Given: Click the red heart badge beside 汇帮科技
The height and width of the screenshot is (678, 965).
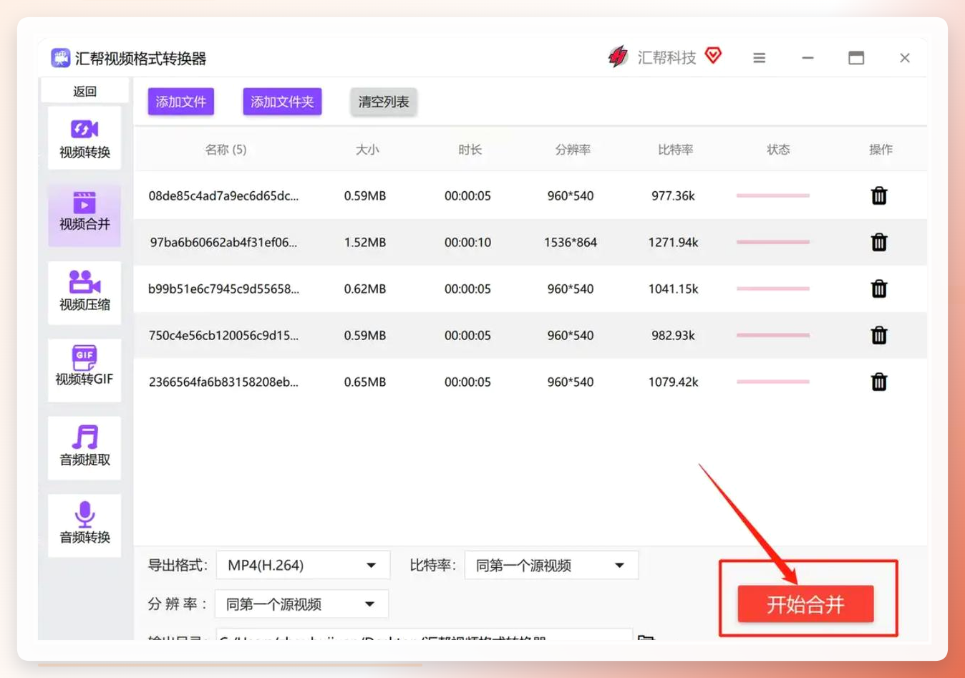Looking at the screenshot, I should click(x=713, y=55).
